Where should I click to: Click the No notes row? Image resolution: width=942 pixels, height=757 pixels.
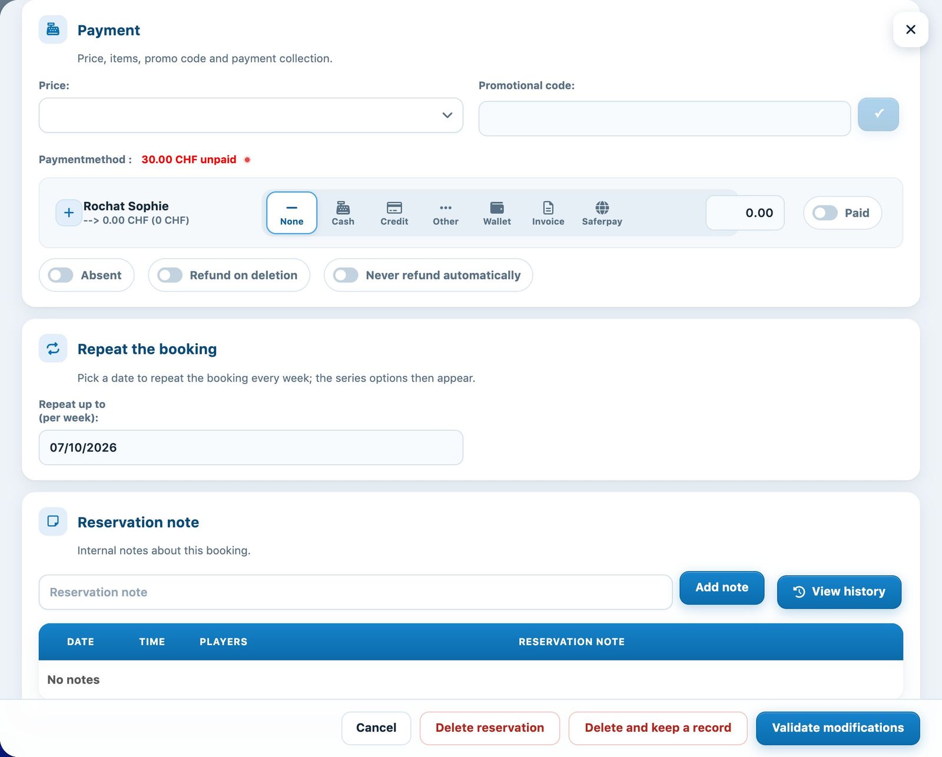click(470, 679)
